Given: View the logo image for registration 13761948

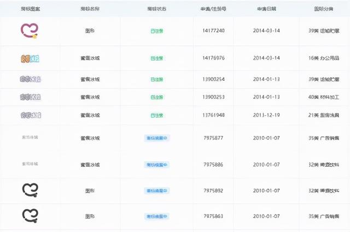Looking at the screenshot, I should (x=30, y=115).
